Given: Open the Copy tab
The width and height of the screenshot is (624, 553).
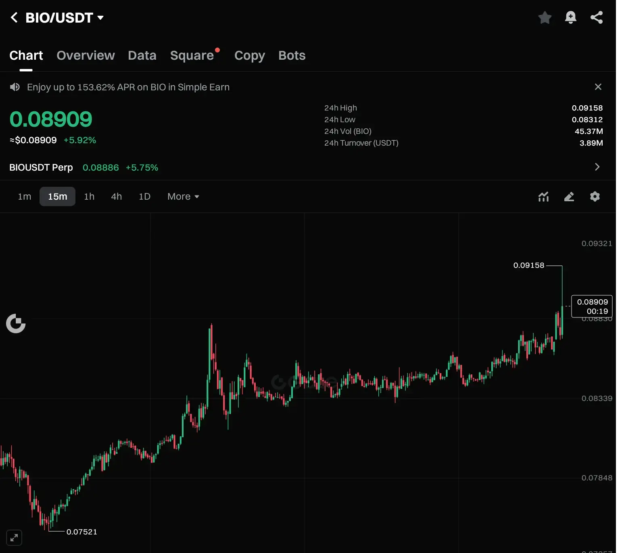Looking at the screenshot, I should click(250, 56).
